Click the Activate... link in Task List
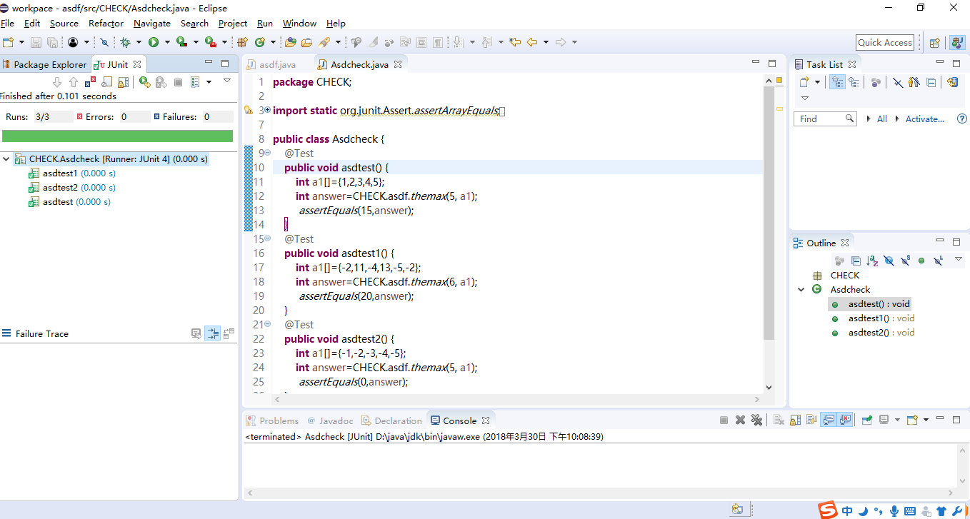This screenshot has height=519, width=970. (x=924, y=119)
